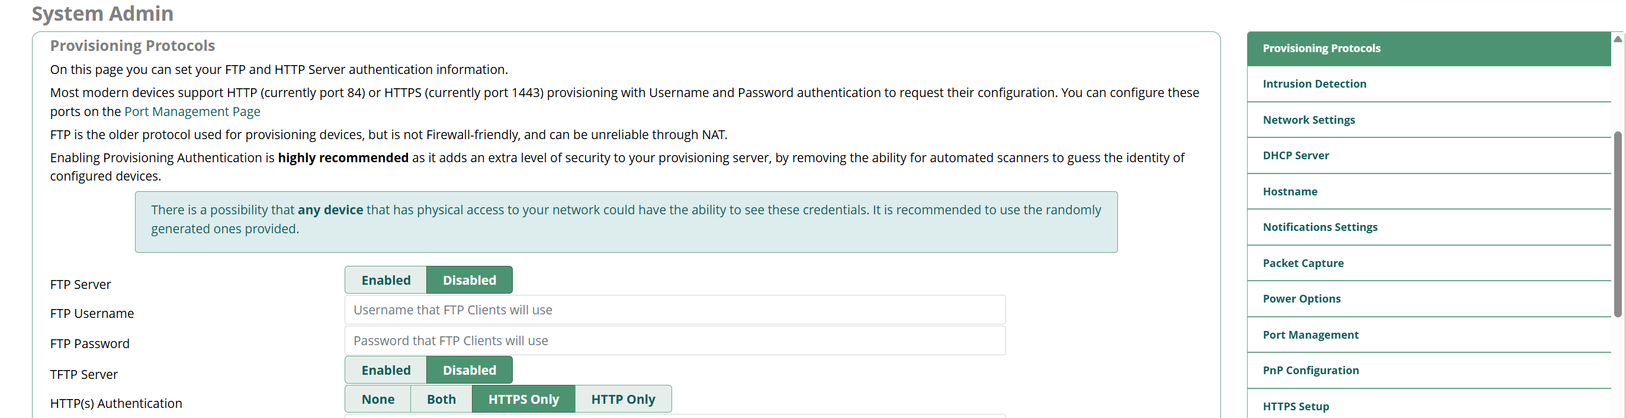
Task: Set FTP Server to Disabled
Action: coord(469,281)
